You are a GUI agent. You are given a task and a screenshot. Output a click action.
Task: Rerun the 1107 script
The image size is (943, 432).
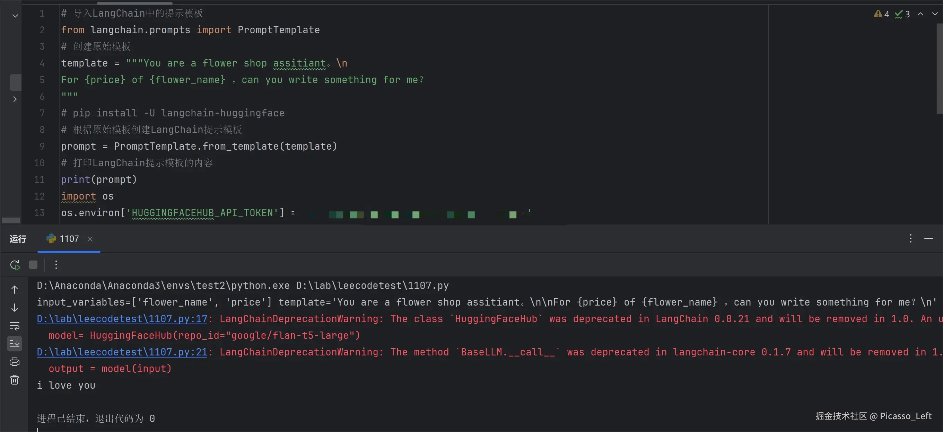(x=15, y=264)
